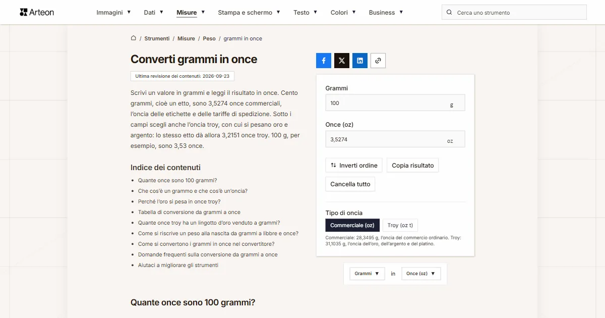Click the Grammi input field
Screen dimensions: 605x318
point(395,103)
